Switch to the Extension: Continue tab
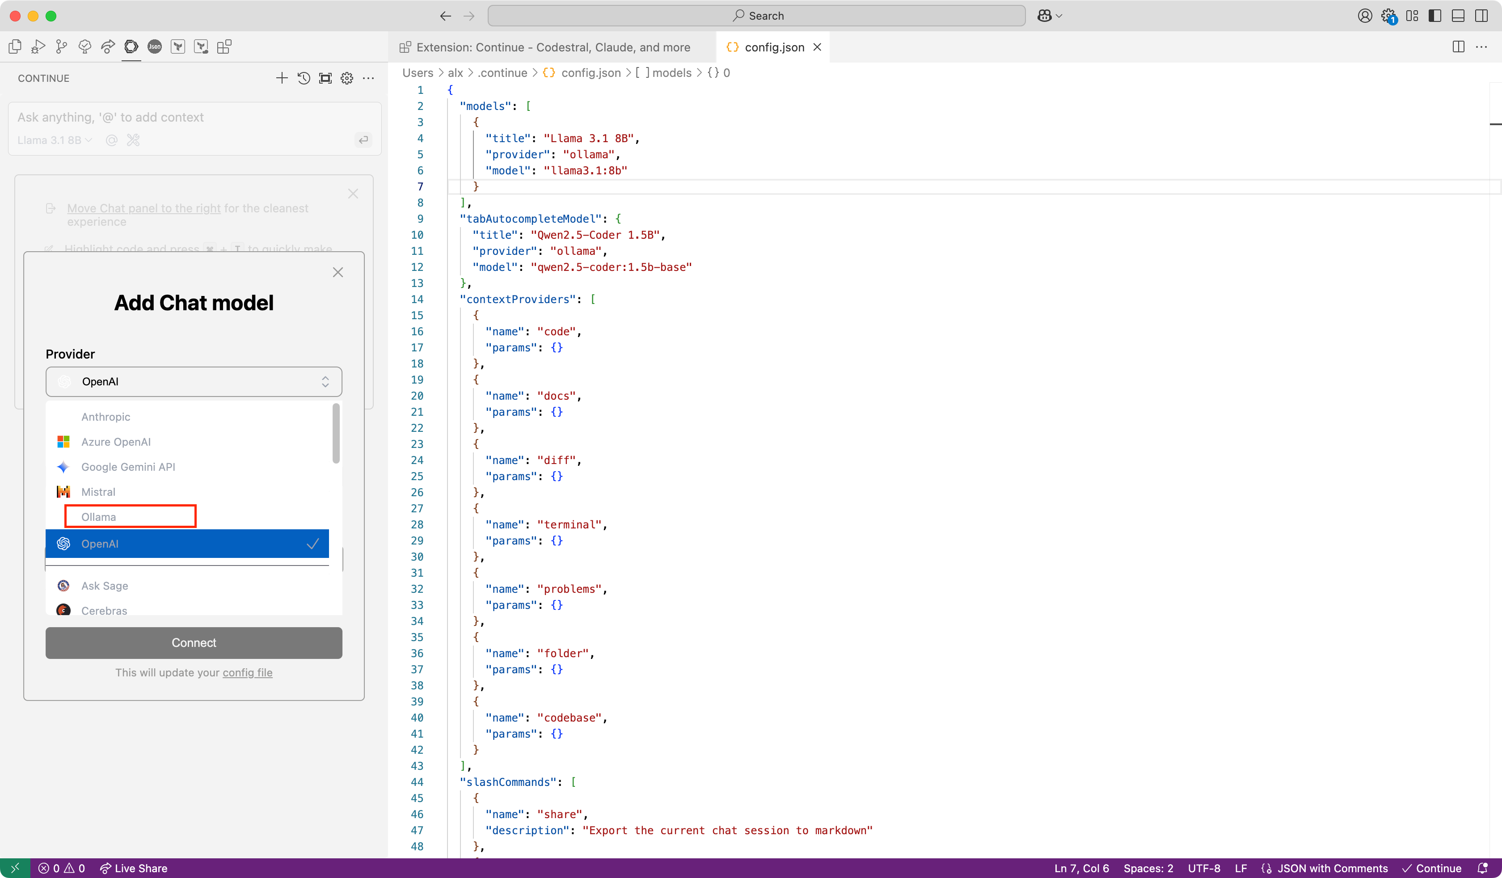The width and height of the screenshot is (1502, 878). click(552, 47)
